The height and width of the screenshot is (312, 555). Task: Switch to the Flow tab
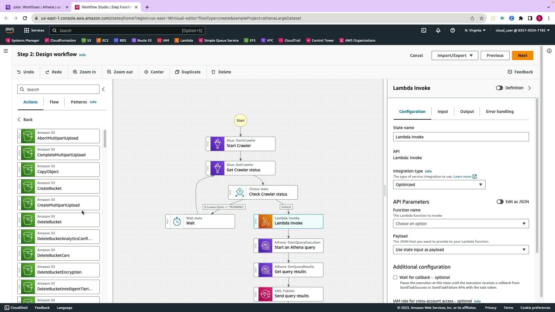54,102
